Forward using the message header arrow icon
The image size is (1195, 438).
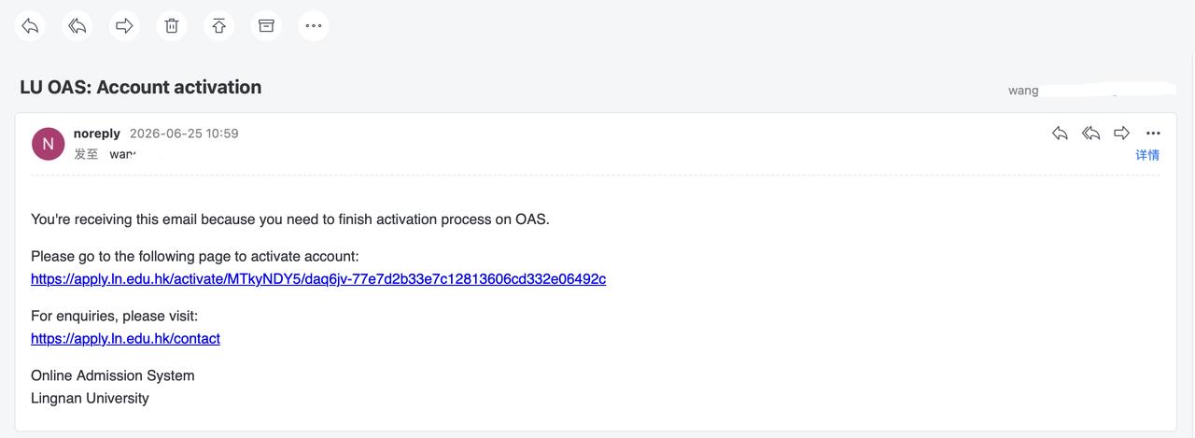pyautogui.click(x=1122, y=134)
